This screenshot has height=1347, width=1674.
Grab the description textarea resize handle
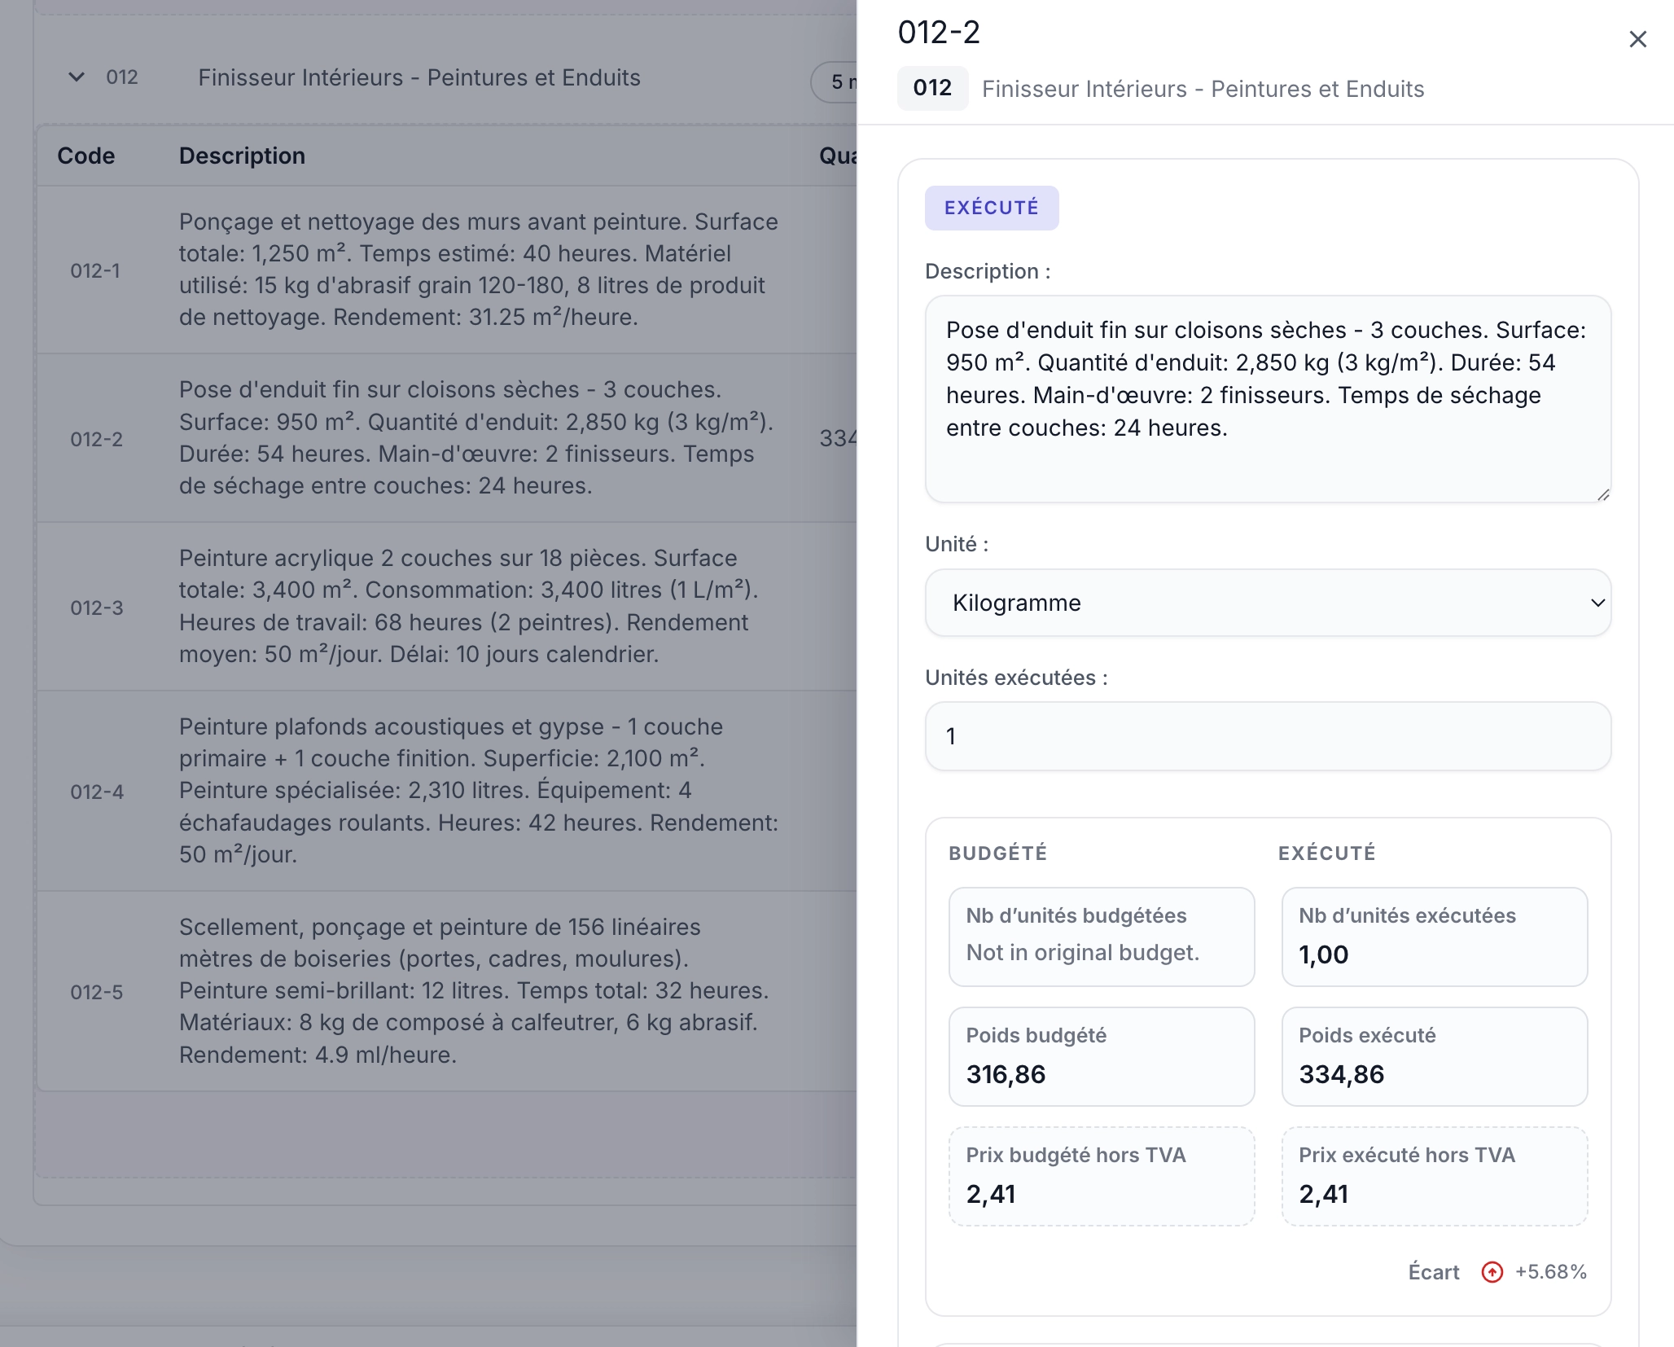click(x=1603, y=494)
